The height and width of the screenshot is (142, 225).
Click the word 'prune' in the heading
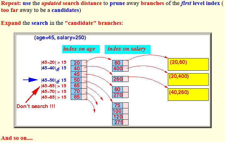point(117,3)
